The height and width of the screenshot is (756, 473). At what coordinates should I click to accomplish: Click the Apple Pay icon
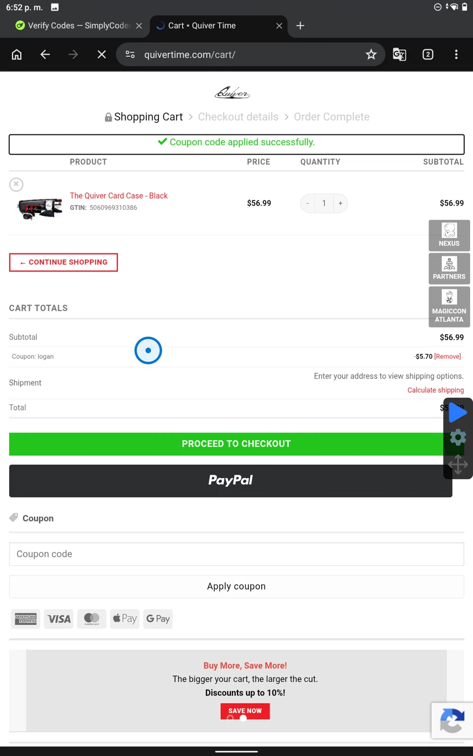(x=125, y=618)
